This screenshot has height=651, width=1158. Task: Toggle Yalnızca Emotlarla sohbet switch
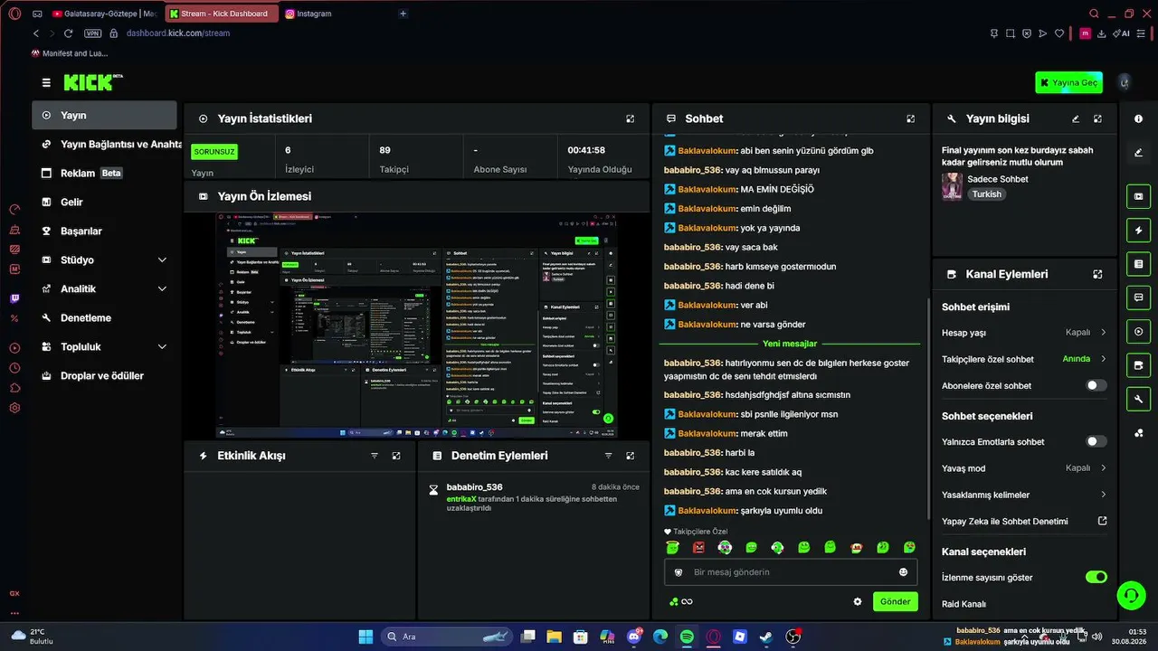tap(1096, 441)
